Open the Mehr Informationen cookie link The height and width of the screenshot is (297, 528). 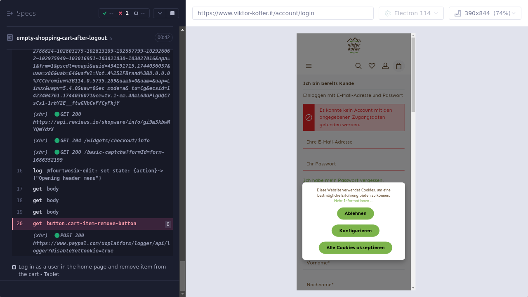click(354, 201)
